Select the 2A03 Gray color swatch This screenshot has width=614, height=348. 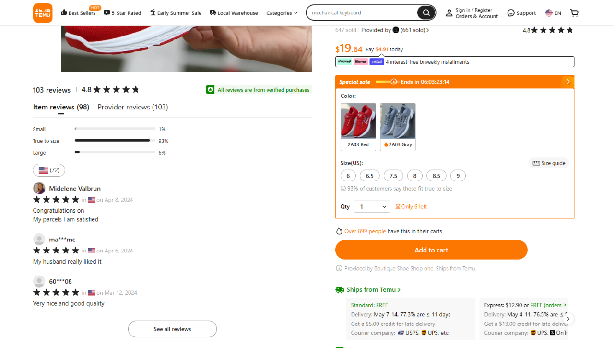click(x=398, y=127)
